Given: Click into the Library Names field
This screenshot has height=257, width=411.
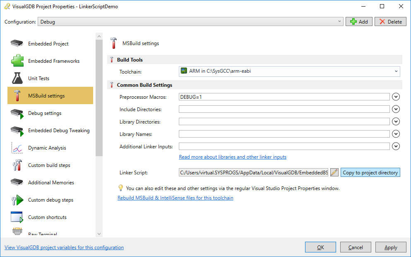Looking at the screenshot, I should click(x=284, y=134).
